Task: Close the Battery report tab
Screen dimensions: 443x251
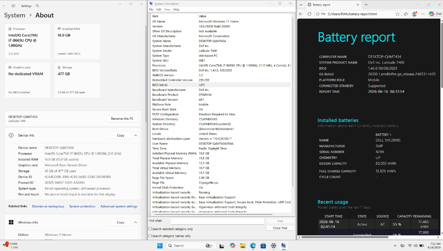Action: pos(358,5)
